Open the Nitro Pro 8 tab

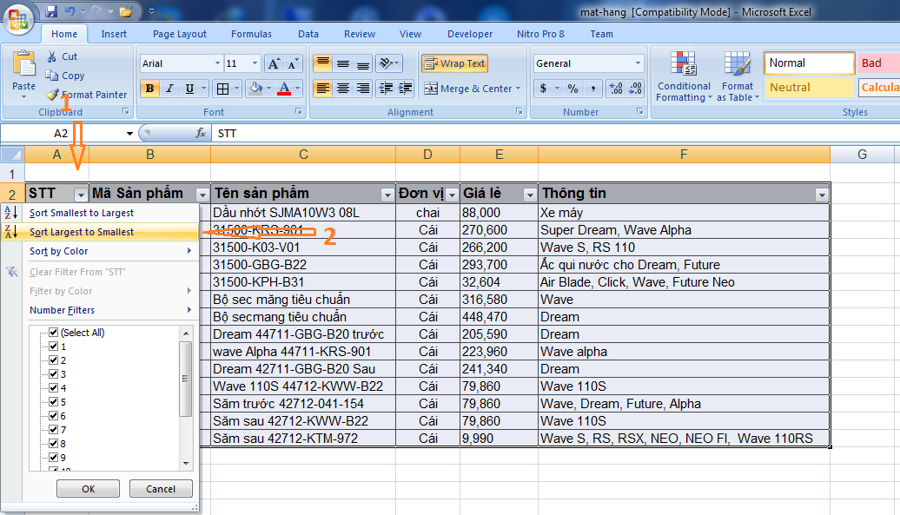point(540,34)
